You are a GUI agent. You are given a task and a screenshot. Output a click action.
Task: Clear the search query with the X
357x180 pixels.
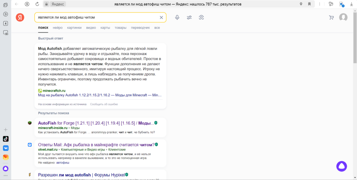point(161,17)
